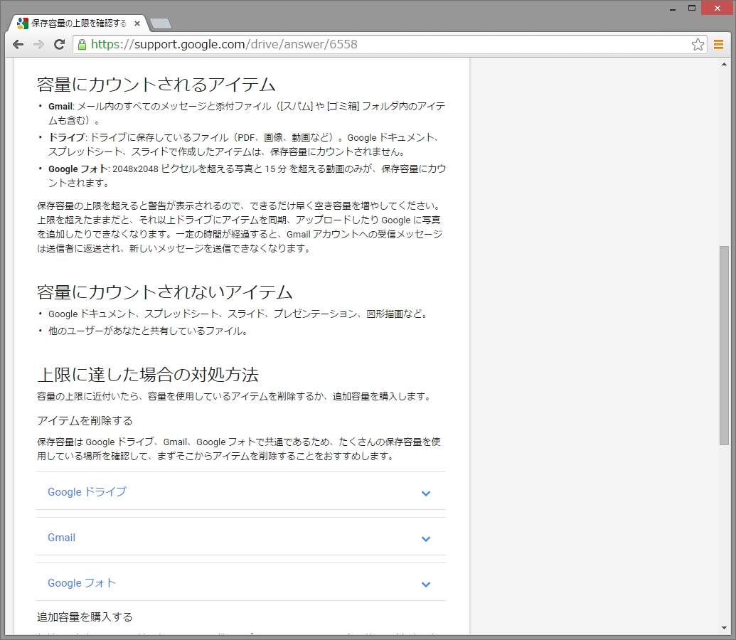Bookmark this page with the star icon
The width and height of the screenshot is (736, 640).
pos(698,45)
